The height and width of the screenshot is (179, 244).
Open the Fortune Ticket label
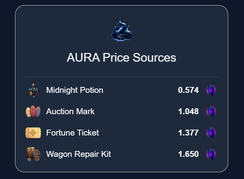[x=72, y=133]
